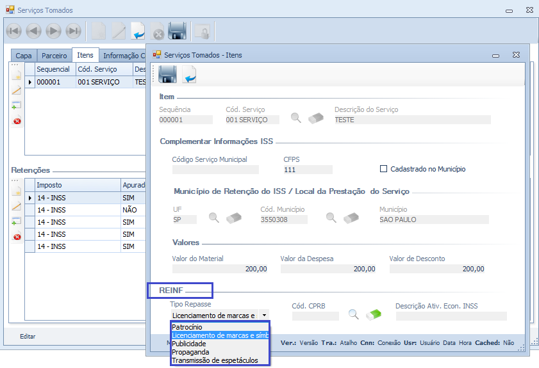Switch to the Capa tab
The image size is (539, 368).
pyautogui.click(x=23, y=56)
